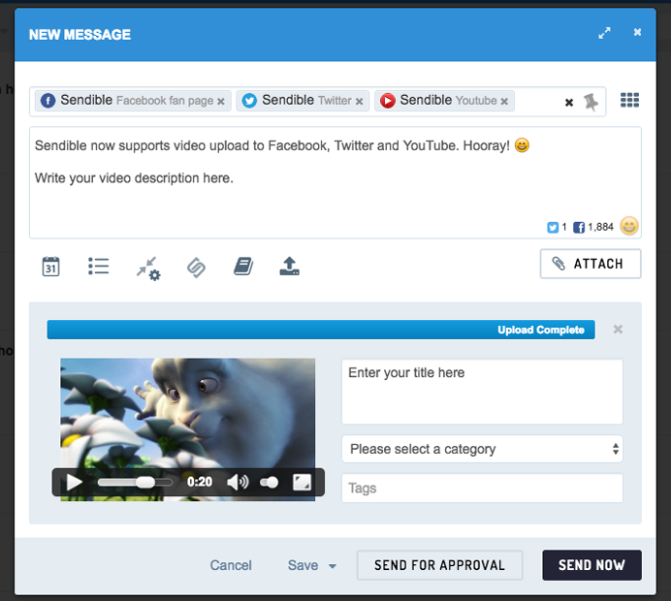The height and width of the screenshot is (601, 671).
Task: Click the Save link
Action: pyautogui.click(x=303, y=565)
